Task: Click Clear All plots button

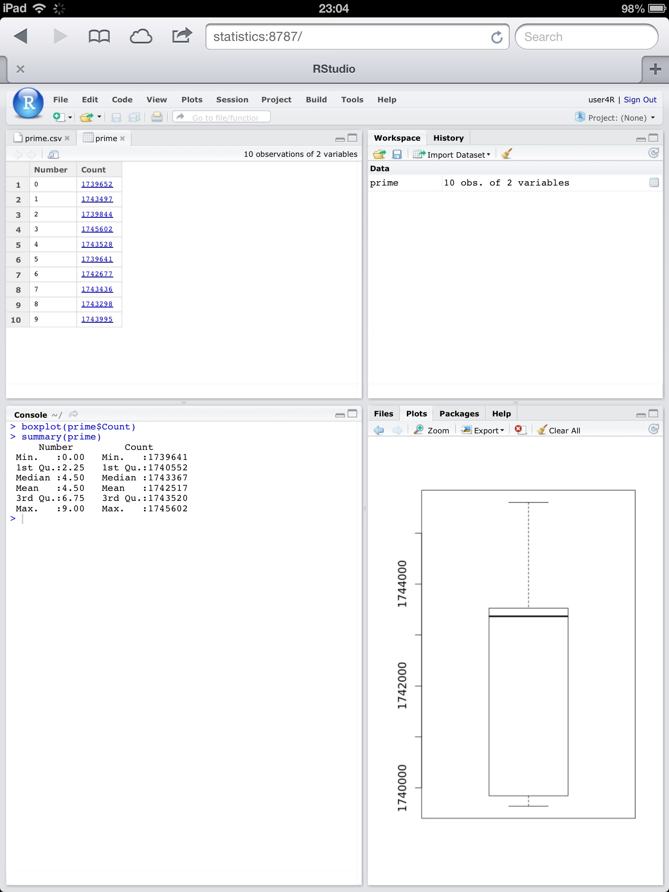Action: (559, 430)
